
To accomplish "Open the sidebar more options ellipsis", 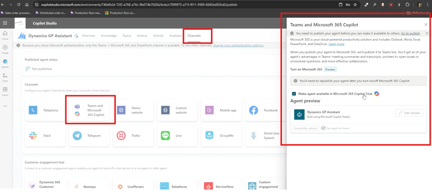I will pos(5,106).
